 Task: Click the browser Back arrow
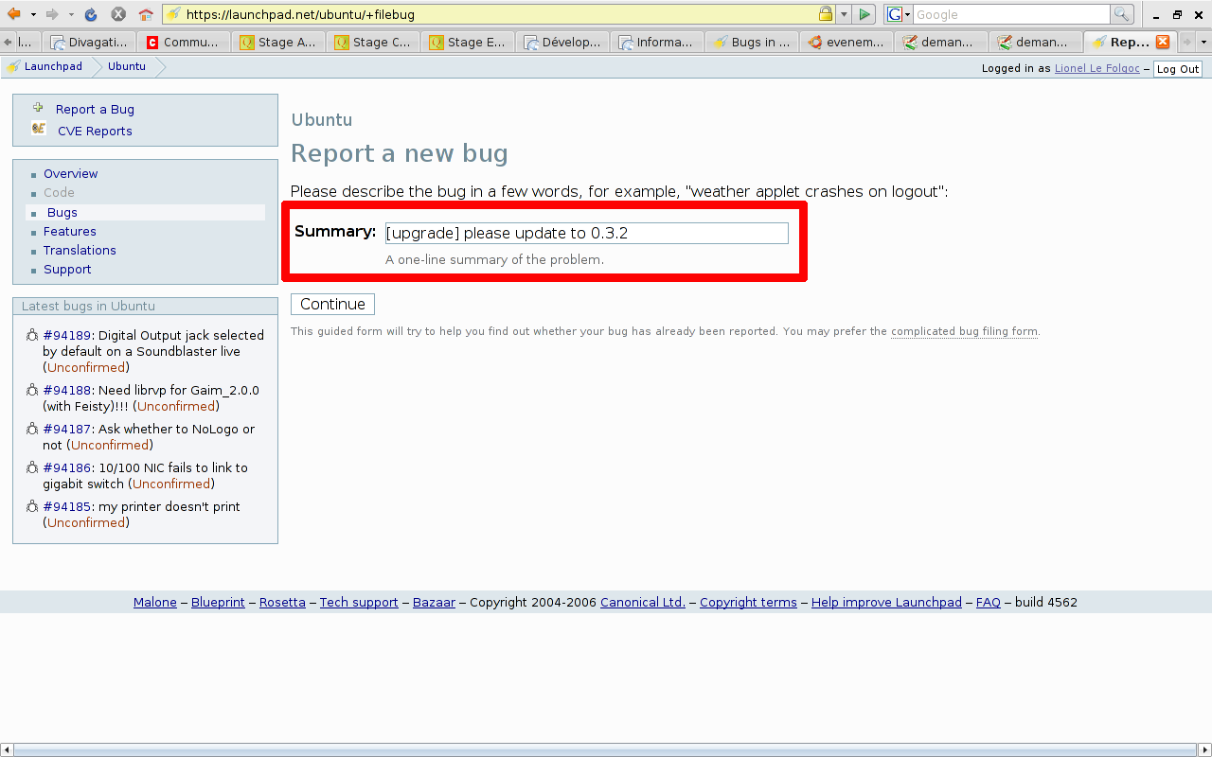tap(14, 14)
